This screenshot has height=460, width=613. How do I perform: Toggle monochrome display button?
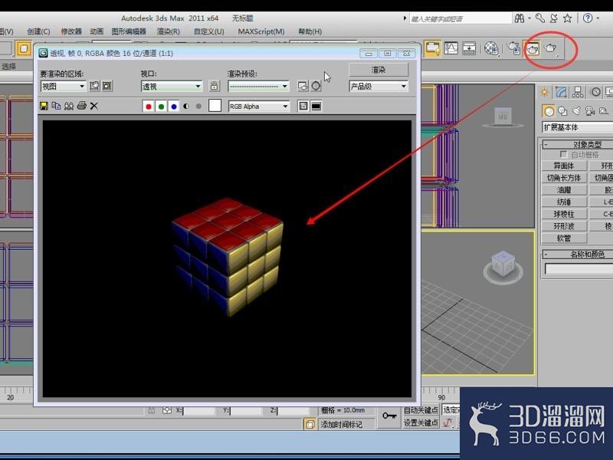pyautogui.click(x=198, y=107)
